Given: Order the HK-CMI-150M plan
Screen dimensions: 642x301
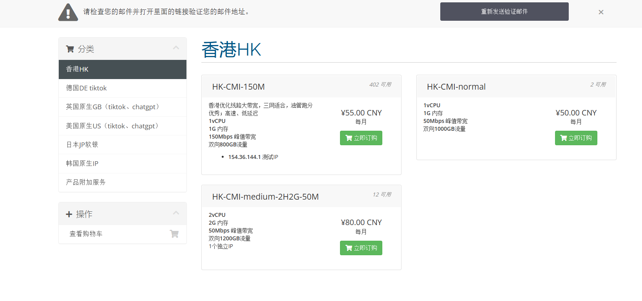Looking at the screenshot, I should (361, 138).
